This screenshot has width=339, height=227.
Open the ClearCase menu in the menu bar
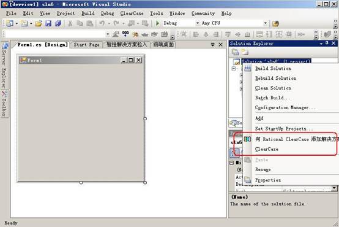[x=132, y=13]
